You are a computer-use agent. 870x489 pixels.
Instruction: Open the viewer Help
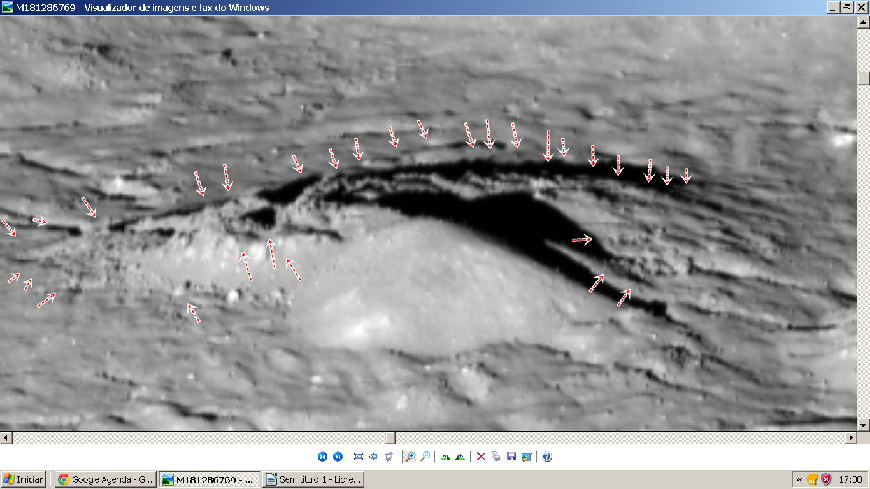(547, 457)
